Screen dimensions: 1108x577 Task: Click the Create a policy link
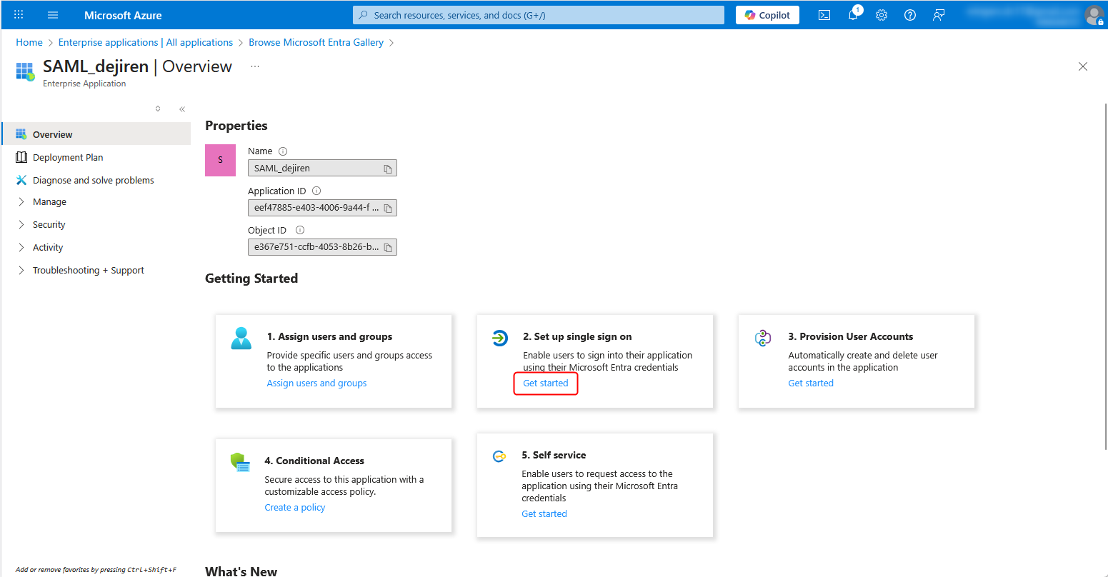[x=295, y=508]
